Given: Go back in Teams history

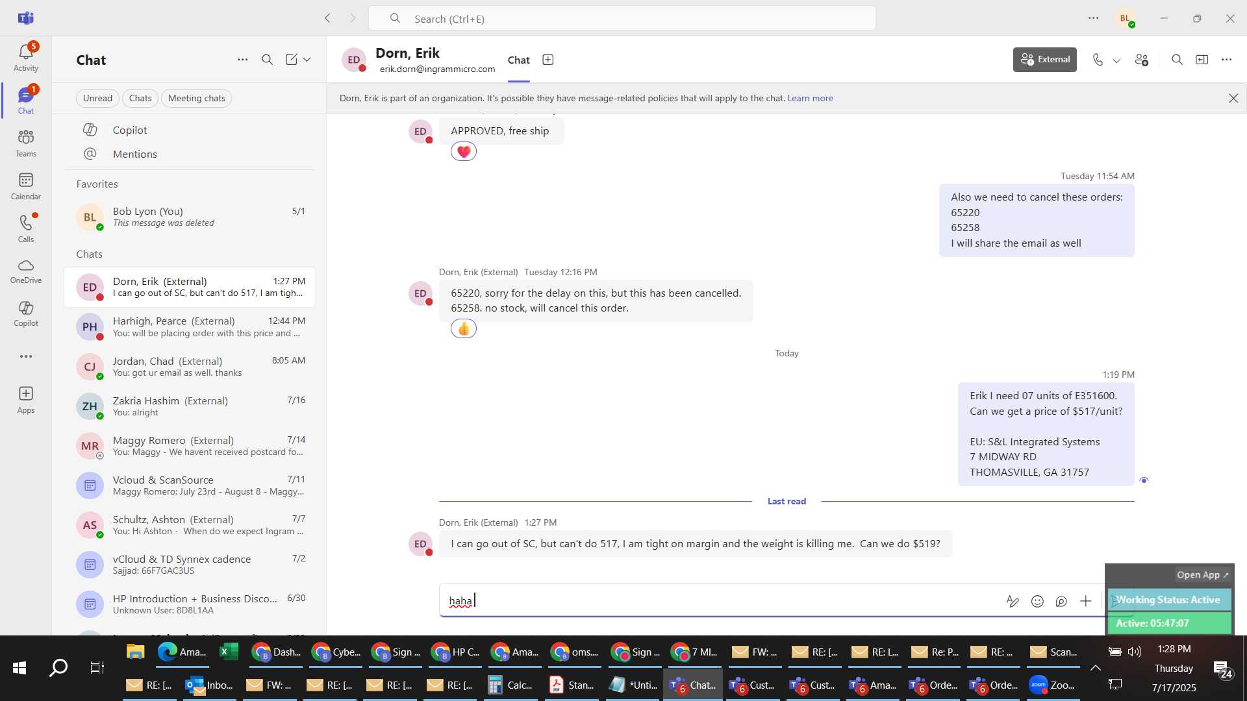Looking at the screenshot, I should click(328, 18).
